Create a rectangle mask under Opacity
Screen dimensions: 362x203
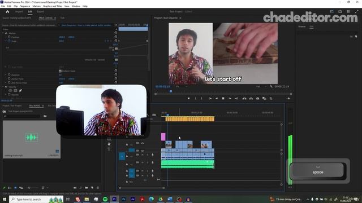[15, 90]
